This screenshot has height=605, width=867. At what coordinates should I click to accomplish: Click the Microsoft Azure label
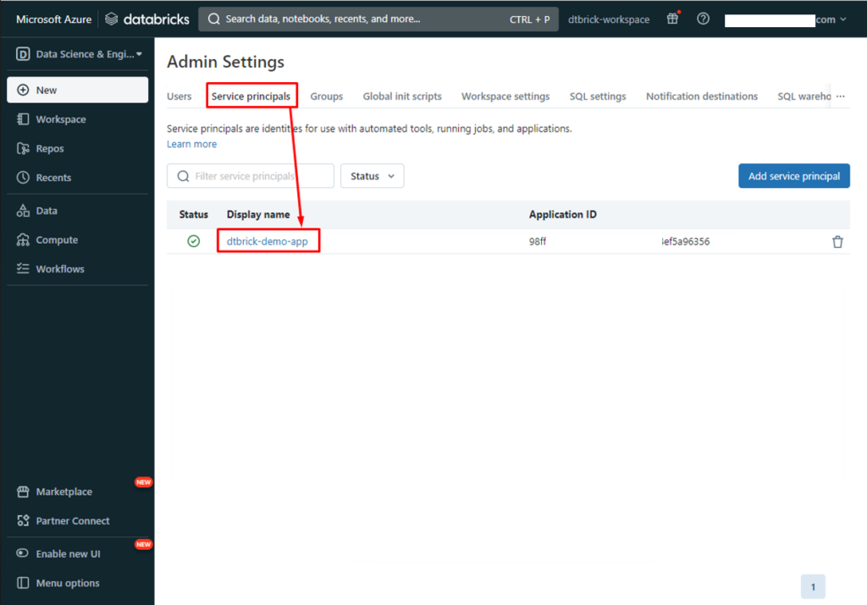(x=53, y=19)
